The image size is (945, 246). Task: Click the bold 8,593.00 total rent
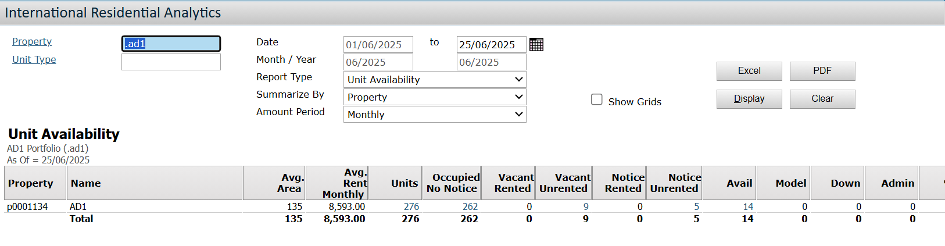pyautogui.click(x=345, y=219)
